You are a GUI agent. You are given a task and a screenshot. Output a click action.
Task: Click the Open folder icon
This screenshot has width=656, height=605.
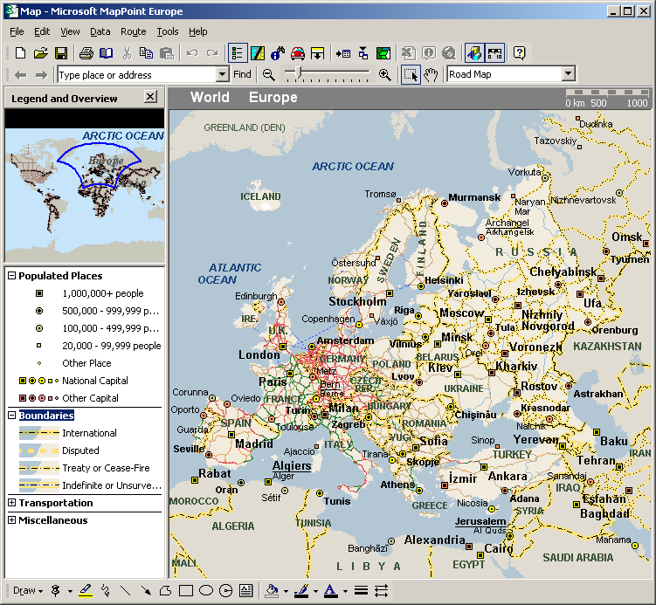pyautogui.click(x=40, y=53)
